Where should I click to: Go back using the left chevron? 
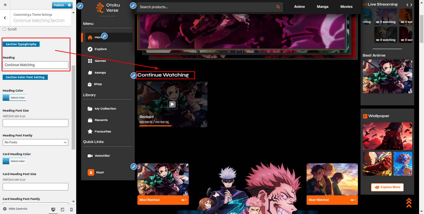[x=5, y=18]
